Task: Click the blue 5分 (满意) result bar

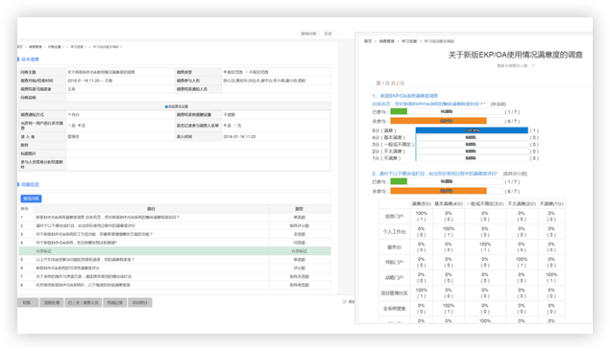Action: [x=472, y=130]
